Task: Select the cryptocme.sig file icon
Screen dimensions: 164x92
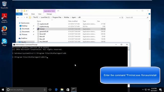Action: 38,26
